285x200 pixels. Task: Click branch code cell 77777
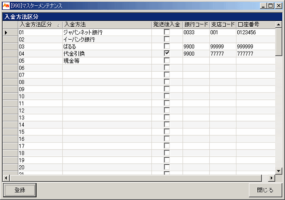point(223,54)
